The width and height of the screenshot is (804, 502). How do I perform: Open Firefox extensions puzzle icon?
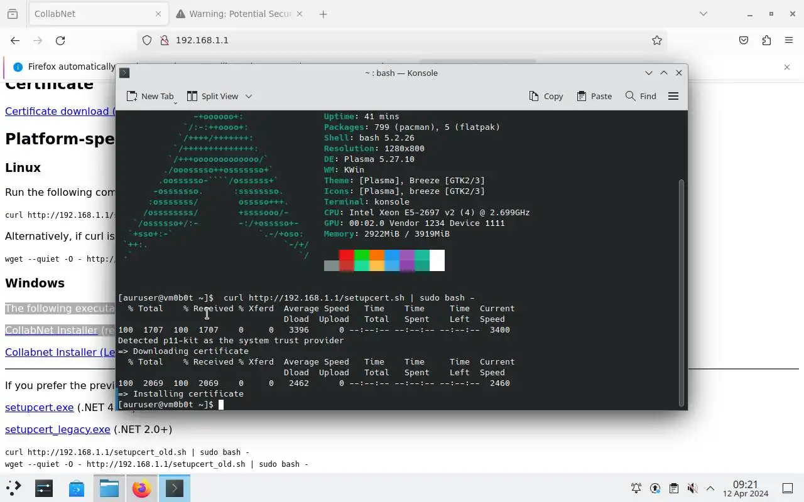point(766,40)
